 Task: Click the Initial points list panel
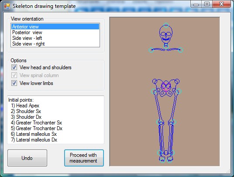click(x=56, y=120)
